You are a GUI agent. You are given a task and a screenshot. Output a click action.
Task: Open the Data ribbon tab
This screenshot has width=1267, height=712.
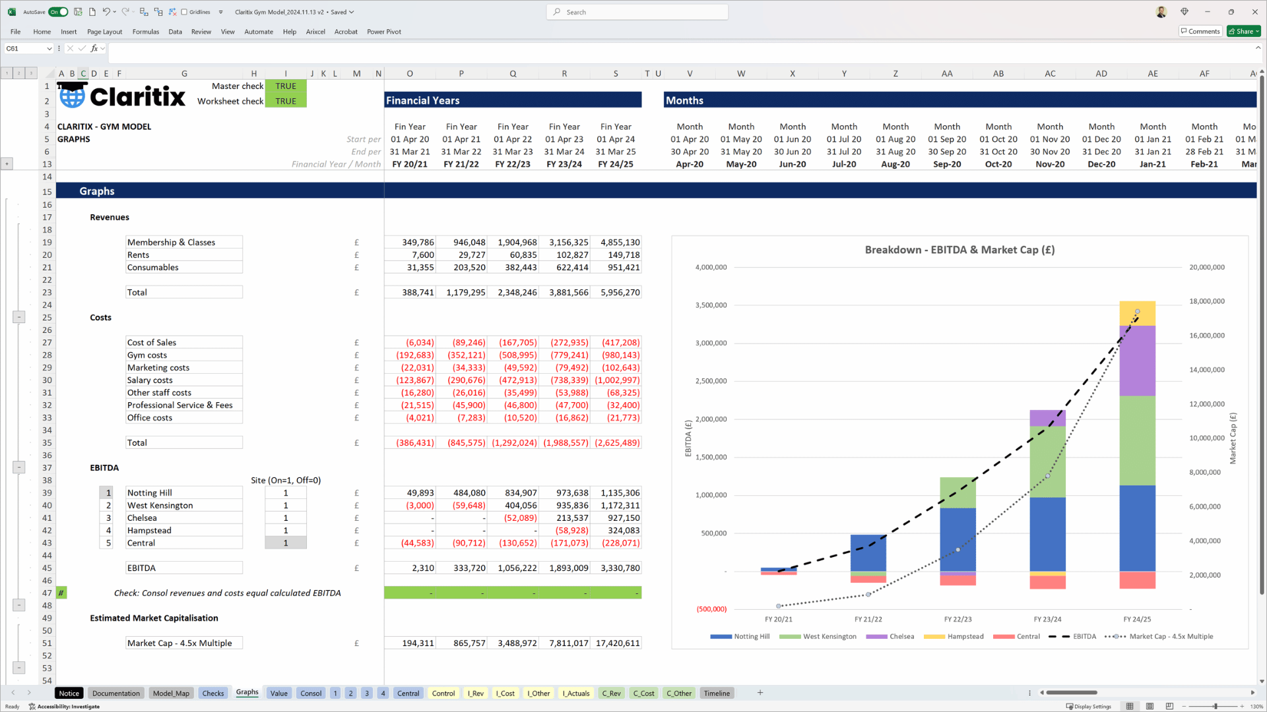(x=175, y=32)
